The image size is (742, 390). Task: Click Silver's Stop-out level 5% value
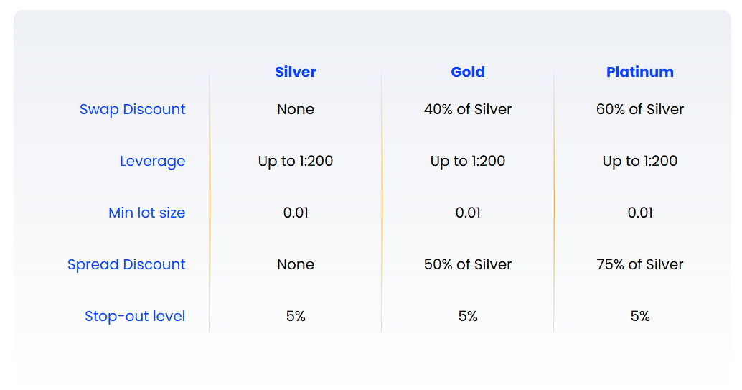click(x=296, y=316)
